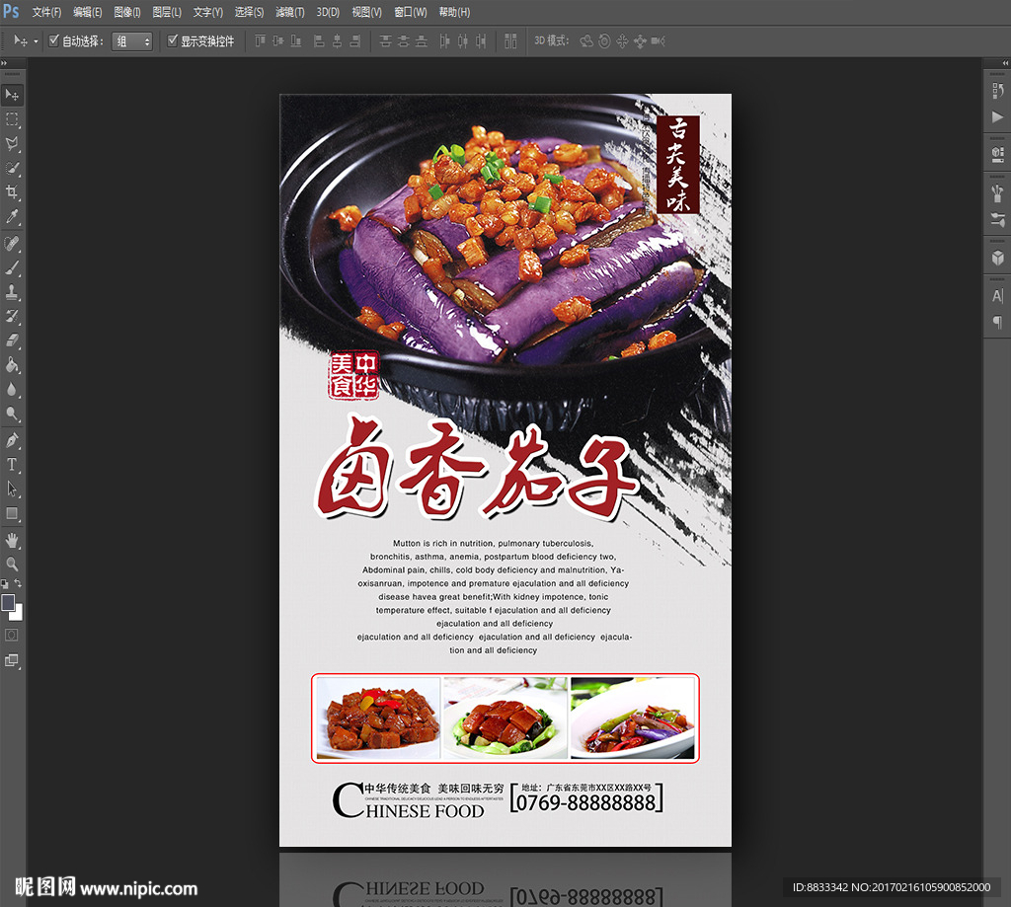
Task: Reset default foreground and background colors
Action: point(5,584)
